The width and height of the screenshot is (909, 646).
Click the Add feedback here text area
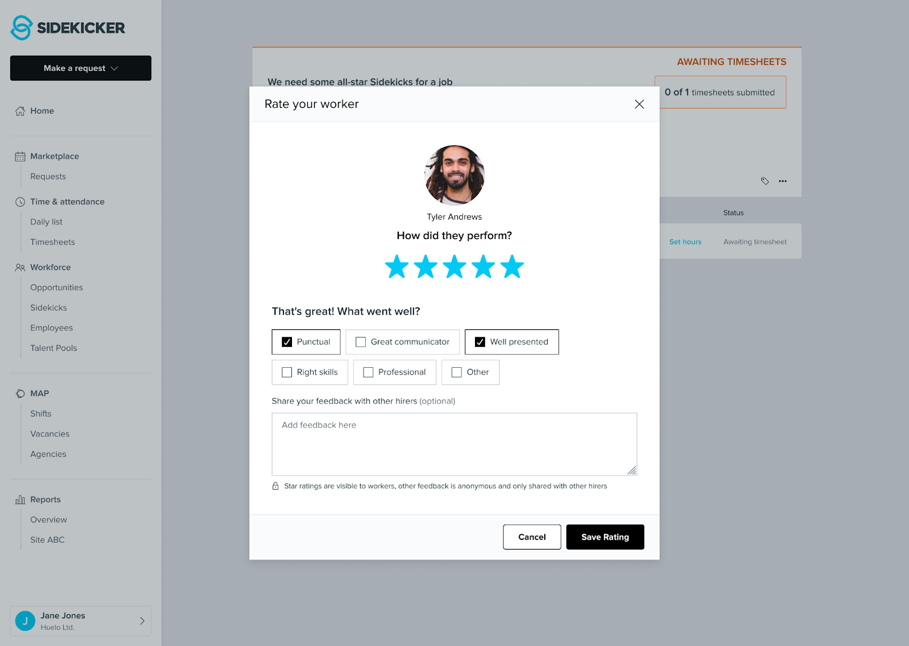click(x=454, y=444)
